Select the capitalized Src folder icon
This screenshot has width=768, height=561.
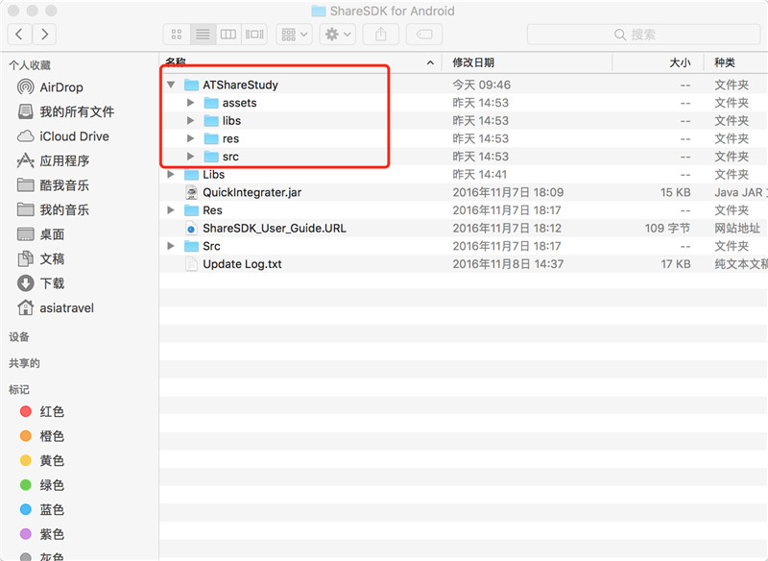191,246
